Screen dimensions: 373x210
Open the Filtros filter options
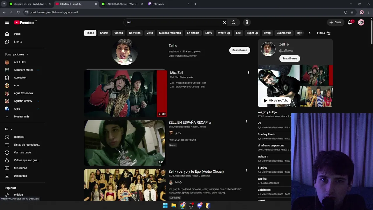324,33
